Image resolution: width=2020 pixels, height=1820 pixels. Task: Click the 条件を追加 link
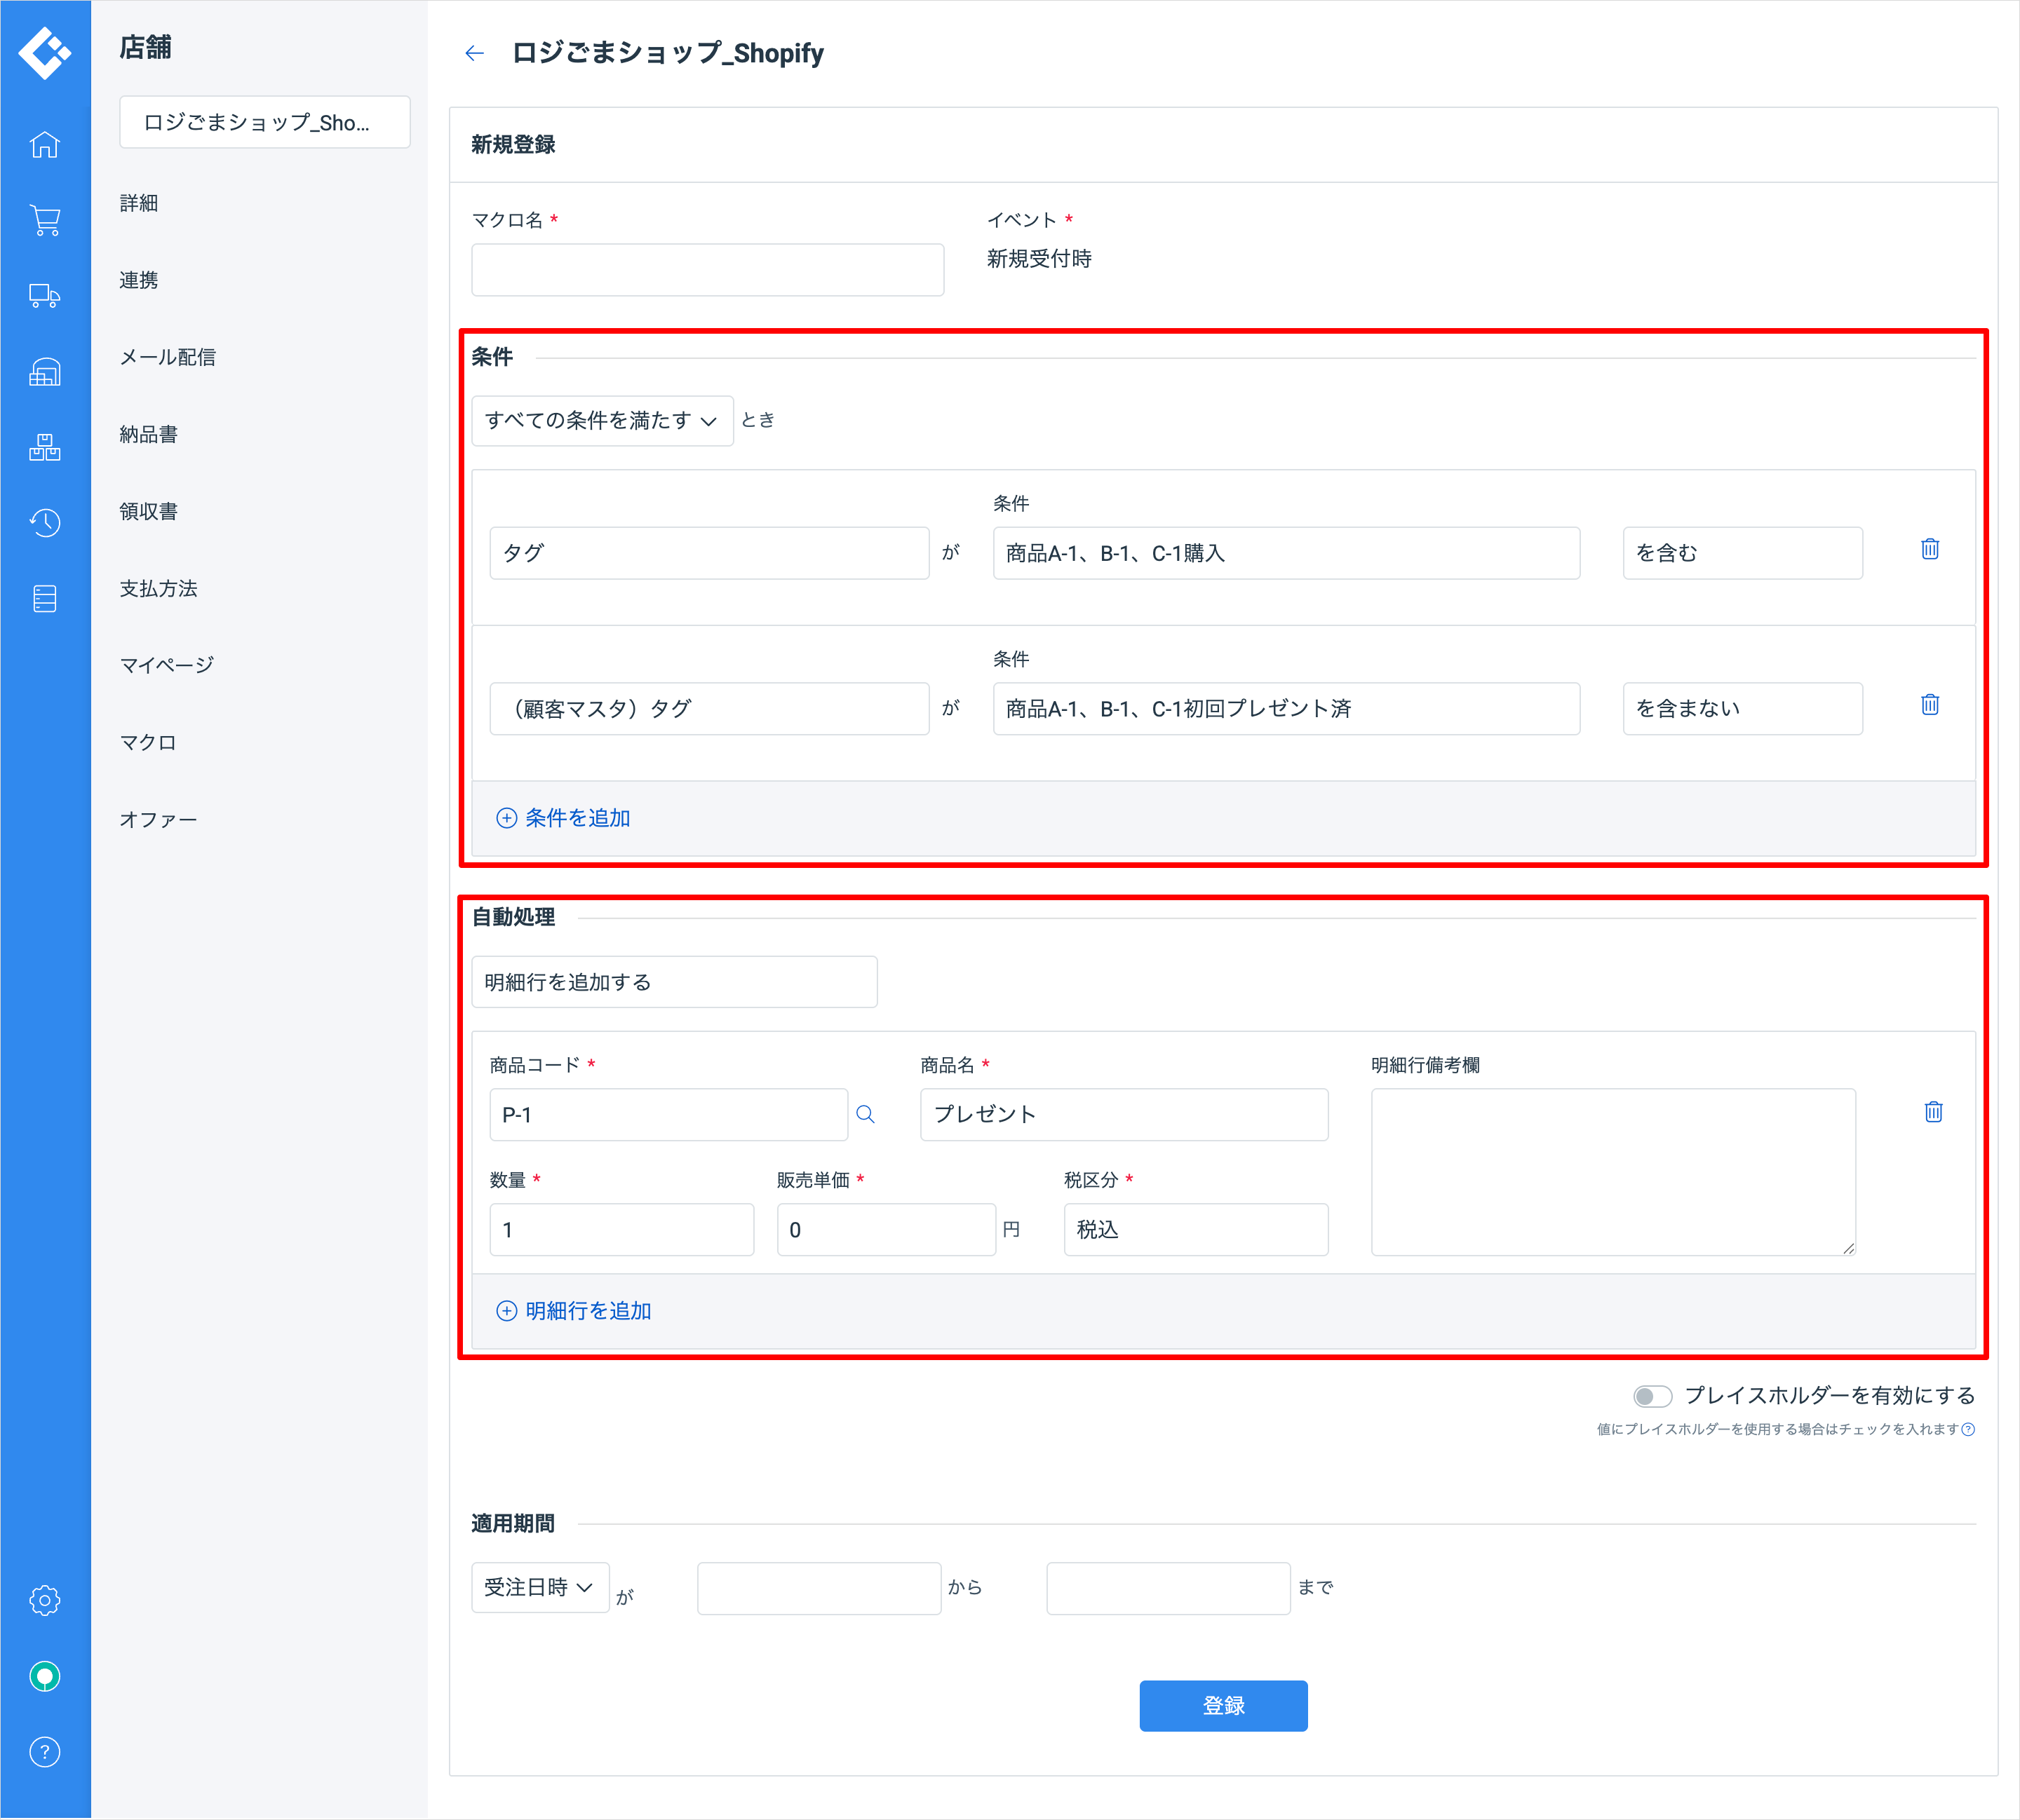[565, 818]
